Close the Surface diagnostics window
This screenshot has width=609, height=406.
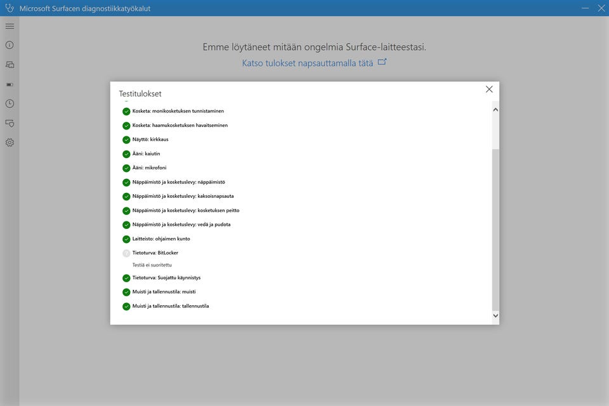point(601,8)
